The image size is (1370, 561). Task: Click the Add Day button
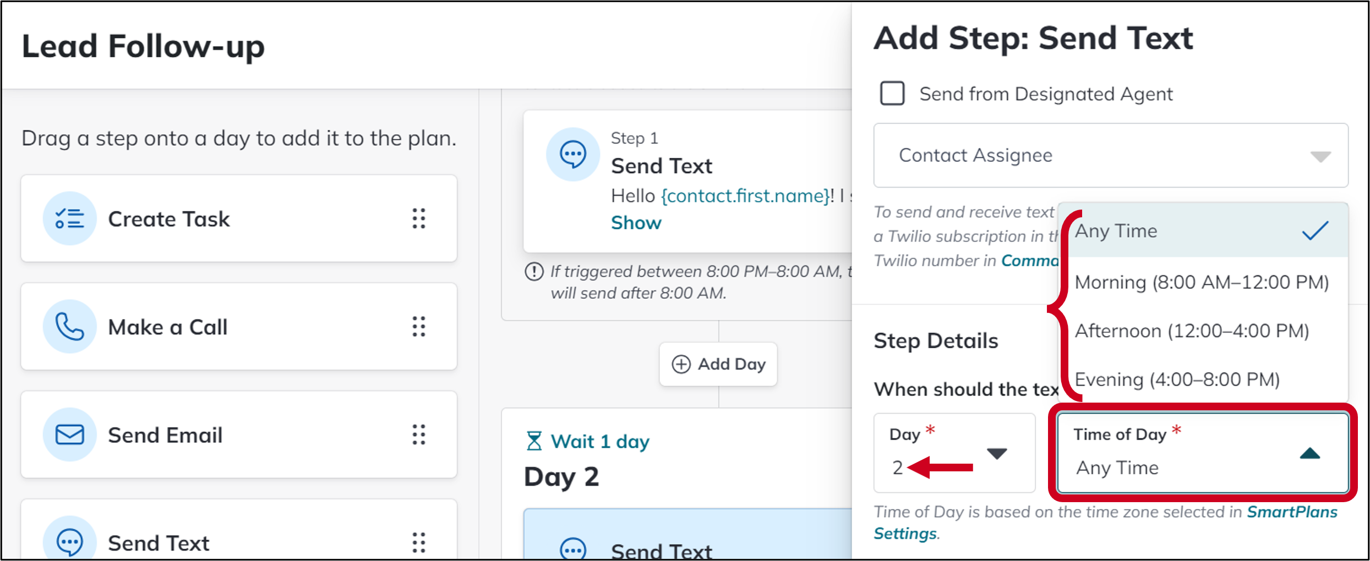click(x=718, y=364)
